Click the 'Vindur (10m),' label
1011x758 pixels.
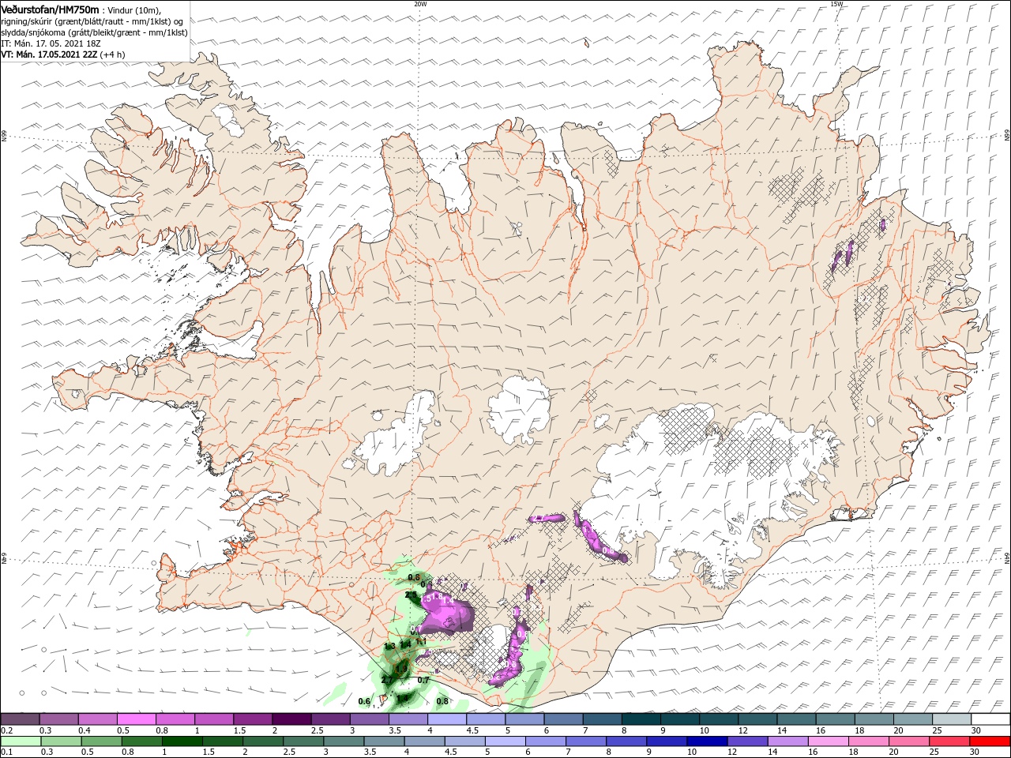tap(134, 9)
